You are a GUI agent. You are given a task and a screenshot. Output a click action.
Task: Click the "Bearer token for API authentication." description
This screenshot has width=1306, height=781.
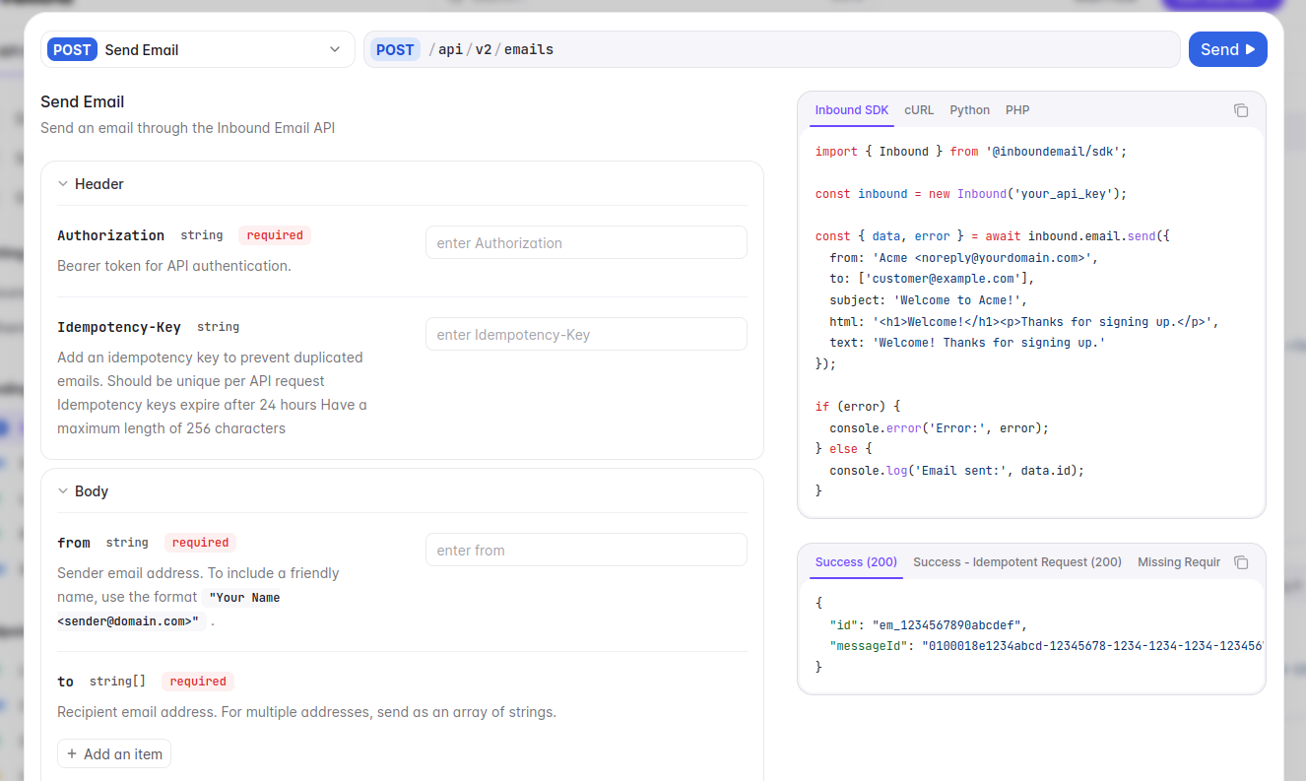click(174, 266)
